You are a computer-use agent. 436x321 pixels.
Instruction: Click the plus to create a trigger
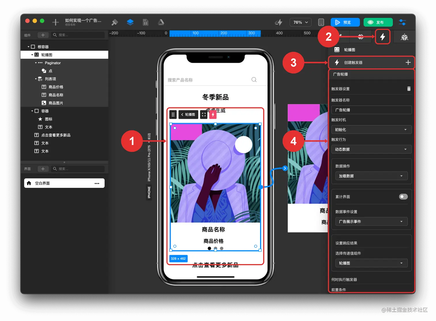(x=408, y=62)
